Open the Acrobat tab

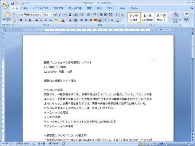(134, 8)
